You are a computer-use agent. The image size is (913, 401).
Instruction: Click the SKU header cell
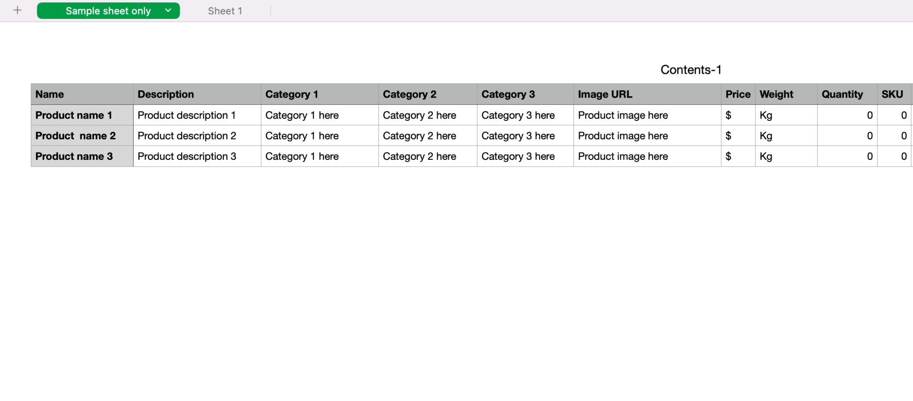click(x=894, y=94)
